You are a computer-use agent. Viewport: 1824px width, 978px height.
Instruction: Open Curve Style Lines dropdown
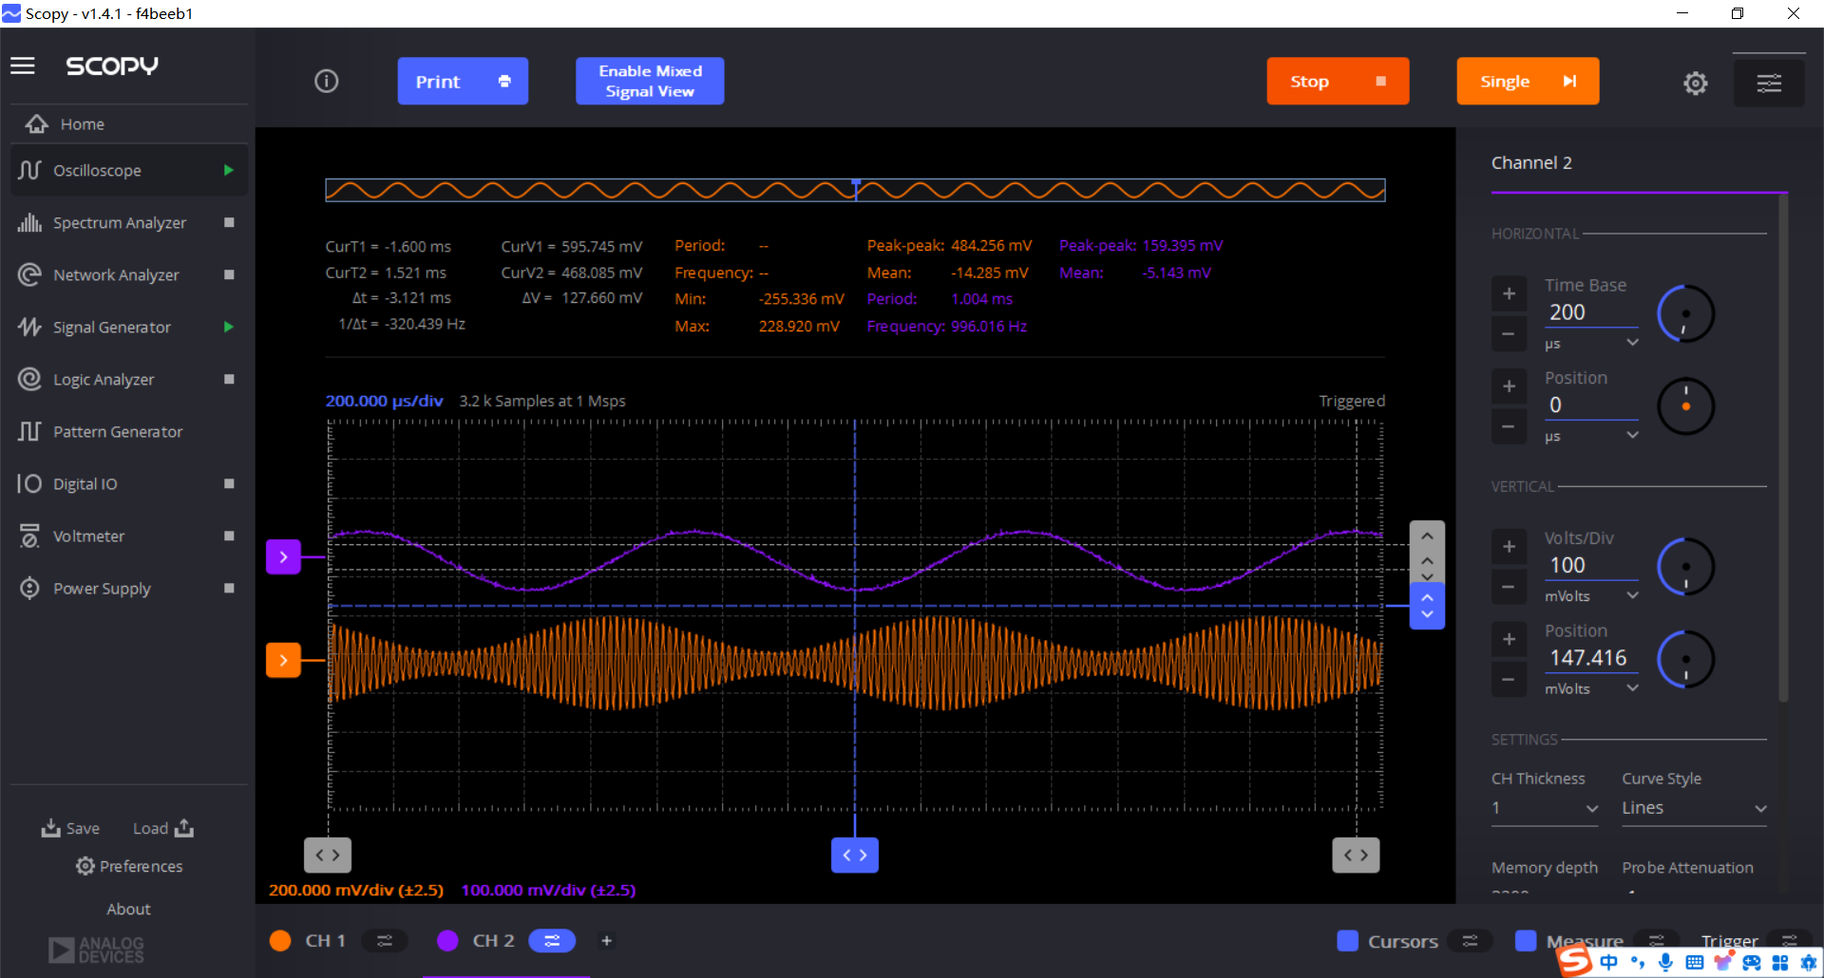click(1694, 808)
